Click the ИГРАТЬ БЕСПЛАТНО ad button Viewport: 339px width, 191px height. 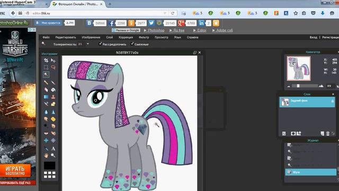coord(15,171)
